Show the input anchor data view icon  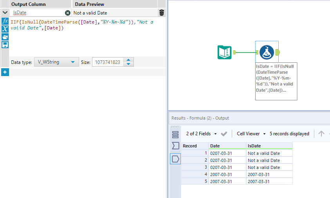[175, 146]
